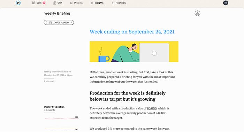
Task: Click the CRM building icon
Action: (x=55, y=3)
